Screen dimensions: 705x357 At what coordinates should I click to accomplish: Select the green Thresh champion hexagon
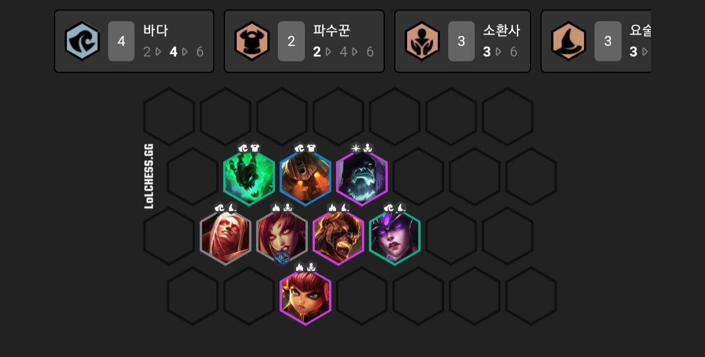[249, 177]
